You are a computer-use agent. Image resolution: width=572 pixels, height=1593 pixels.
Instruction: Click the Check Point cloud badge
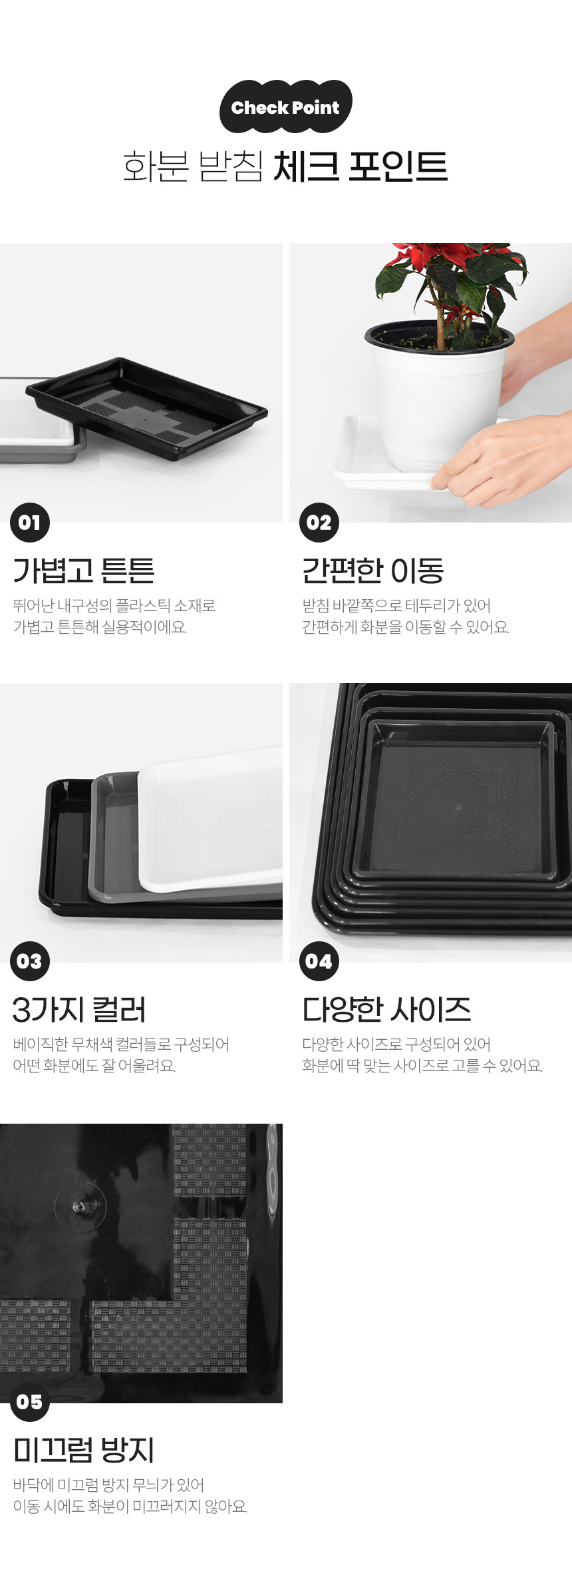tap(286, 107)
